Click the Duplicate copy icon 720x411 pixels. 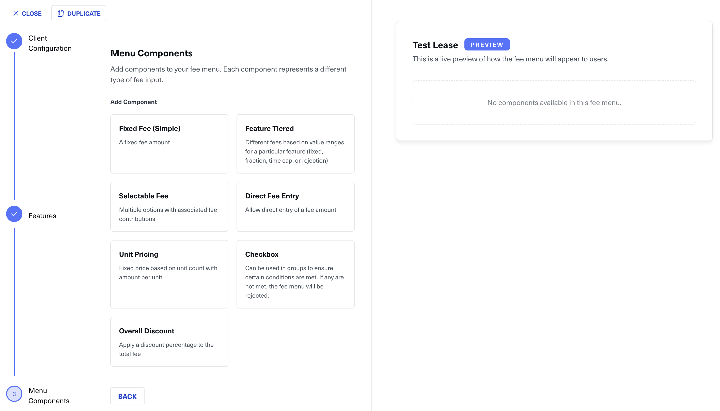click(61, 13)
